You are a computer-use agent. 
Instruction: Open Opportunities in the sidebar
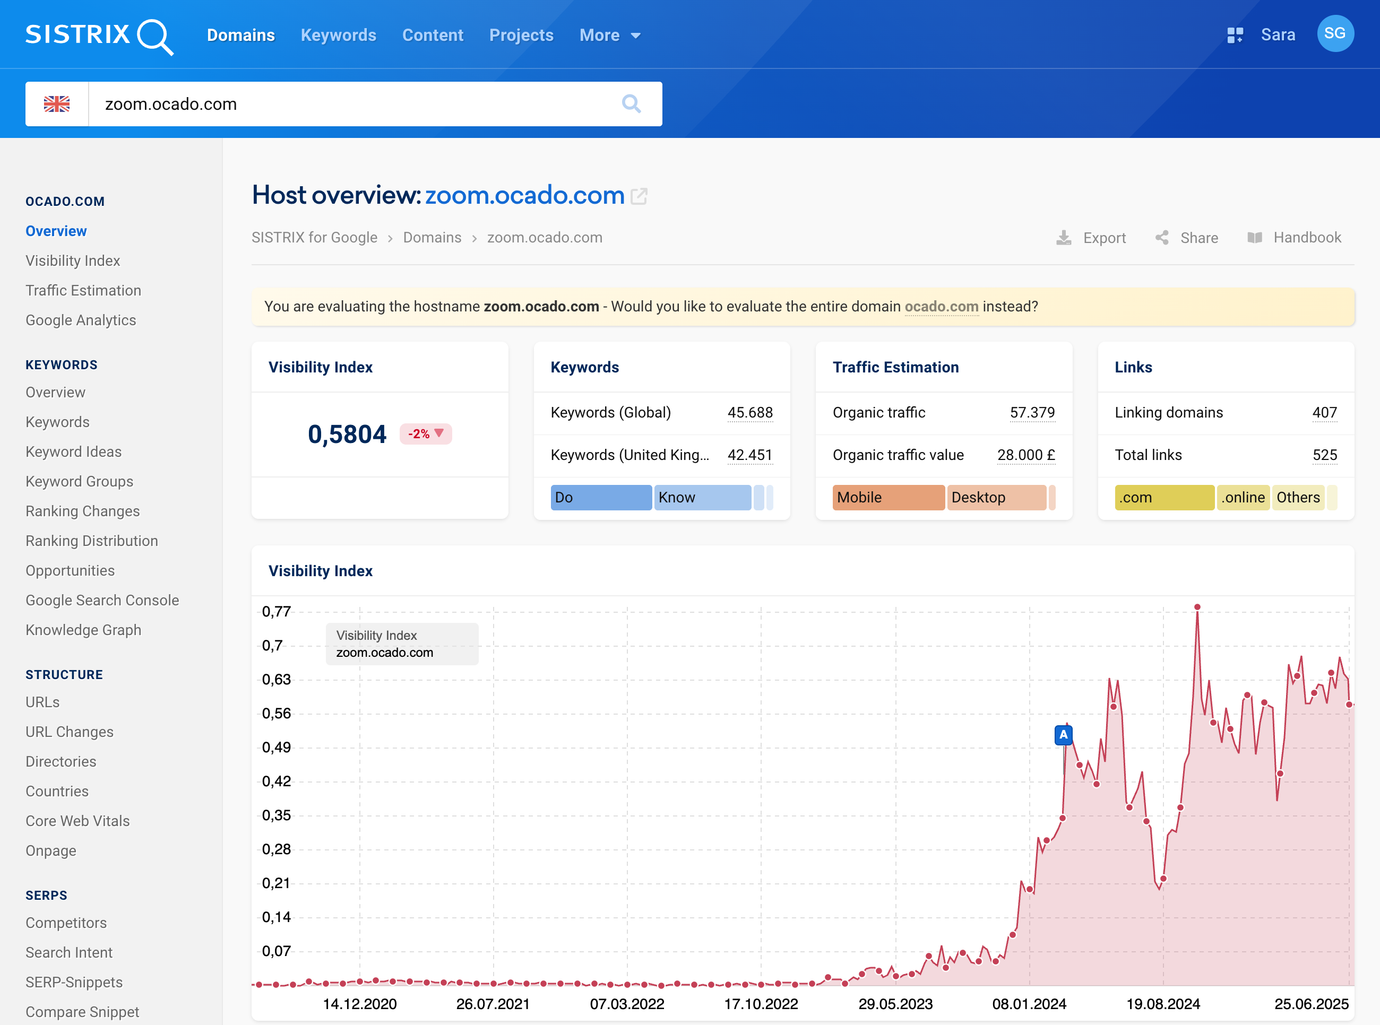pyautogui.click(x=70, y=571)
